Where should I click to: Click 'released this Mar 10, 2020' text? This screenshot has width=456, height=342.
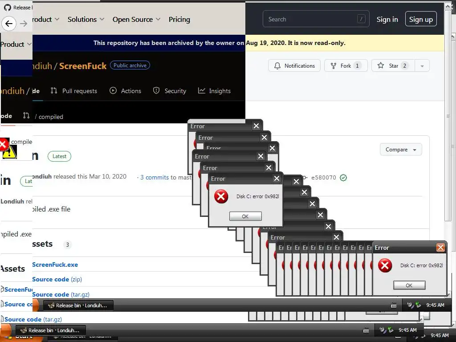[x=90, y=176]
